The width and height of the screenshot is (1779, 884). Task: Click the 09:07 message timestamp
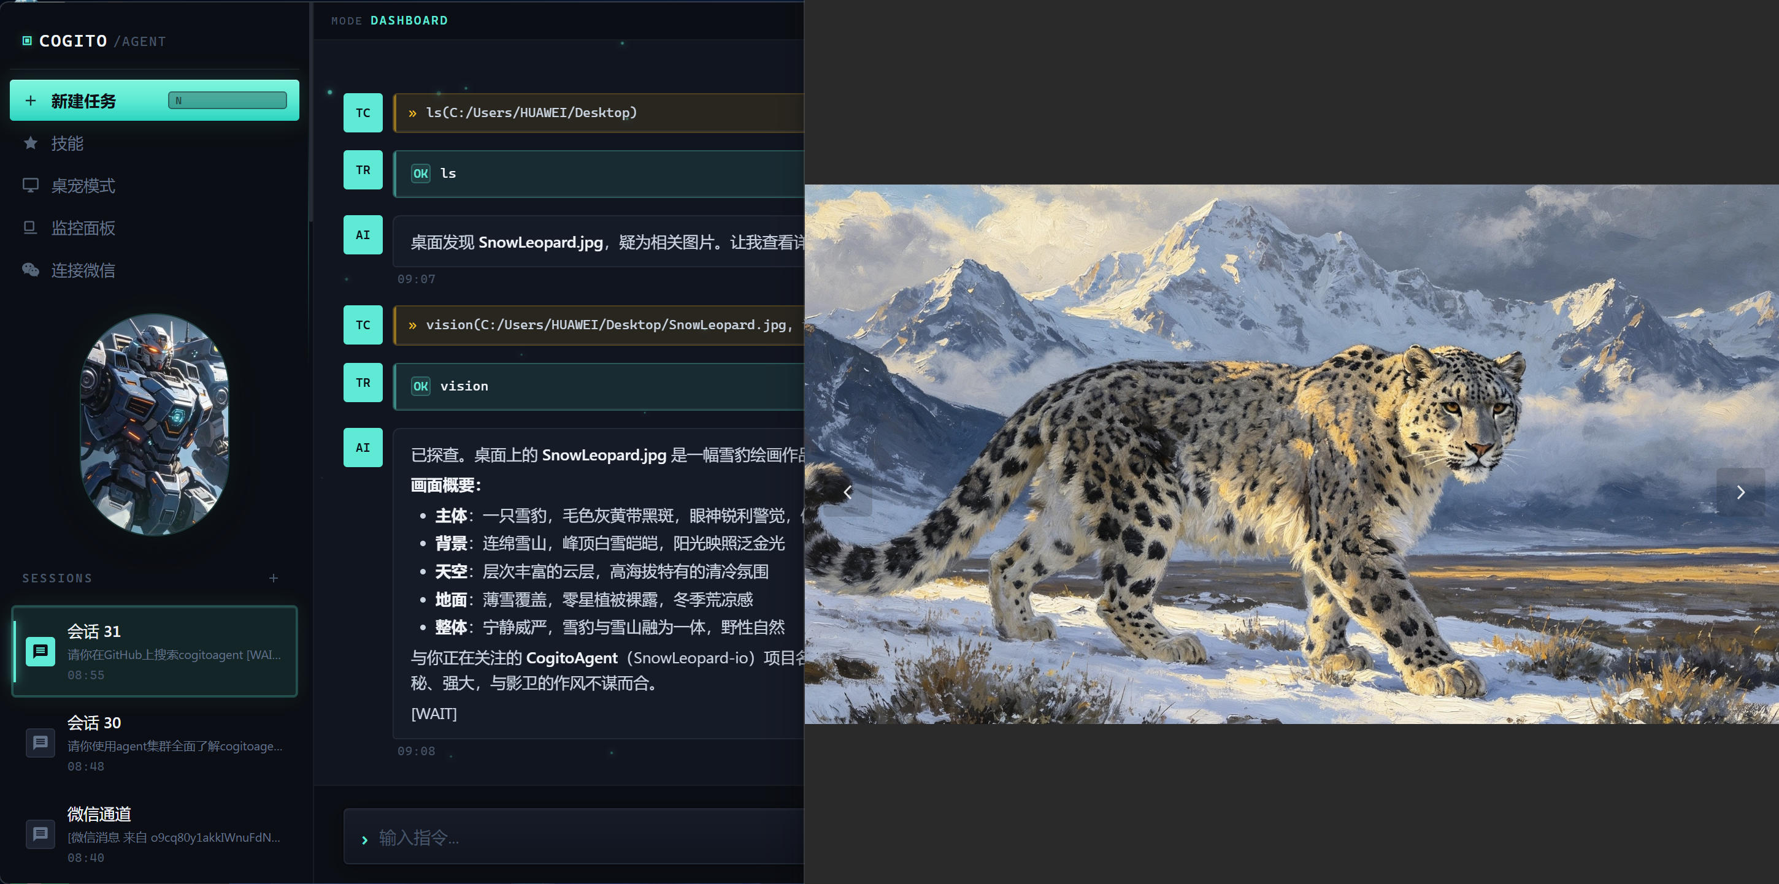(x=417, y=279)
